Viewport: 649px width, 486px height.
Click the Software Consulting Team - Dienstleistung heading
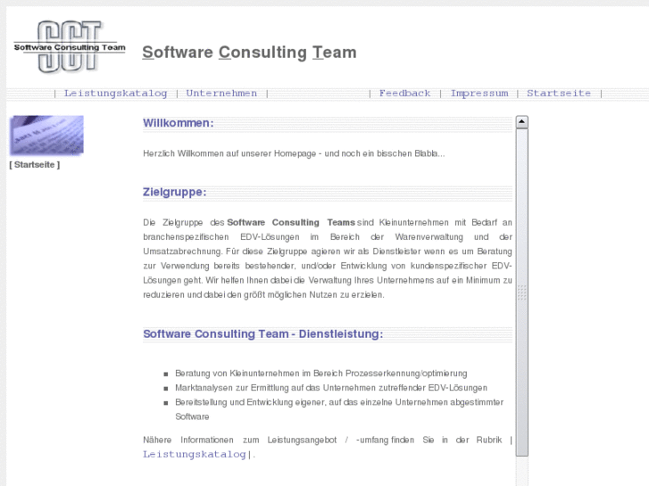coord(263,334)
